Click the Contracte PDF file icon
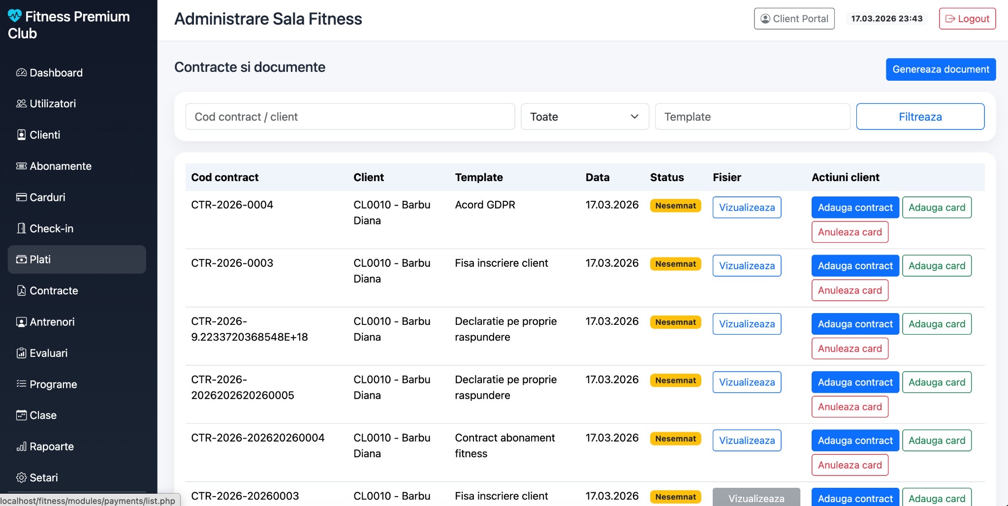1008x506 pixels. click(21, 291)
